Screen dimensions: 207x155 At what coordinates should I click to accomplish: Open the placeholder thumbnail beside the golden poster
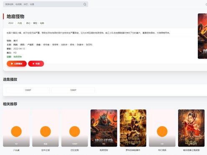162,128
